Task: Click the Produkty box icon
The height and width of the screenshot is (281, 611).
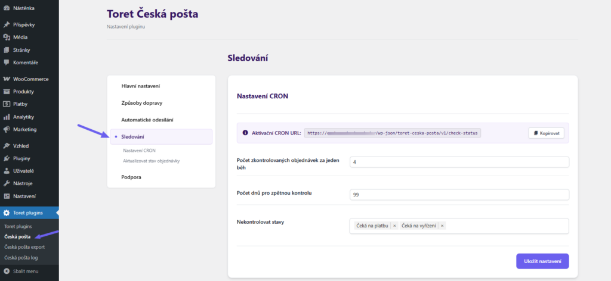Action: [x=6, y=92]
